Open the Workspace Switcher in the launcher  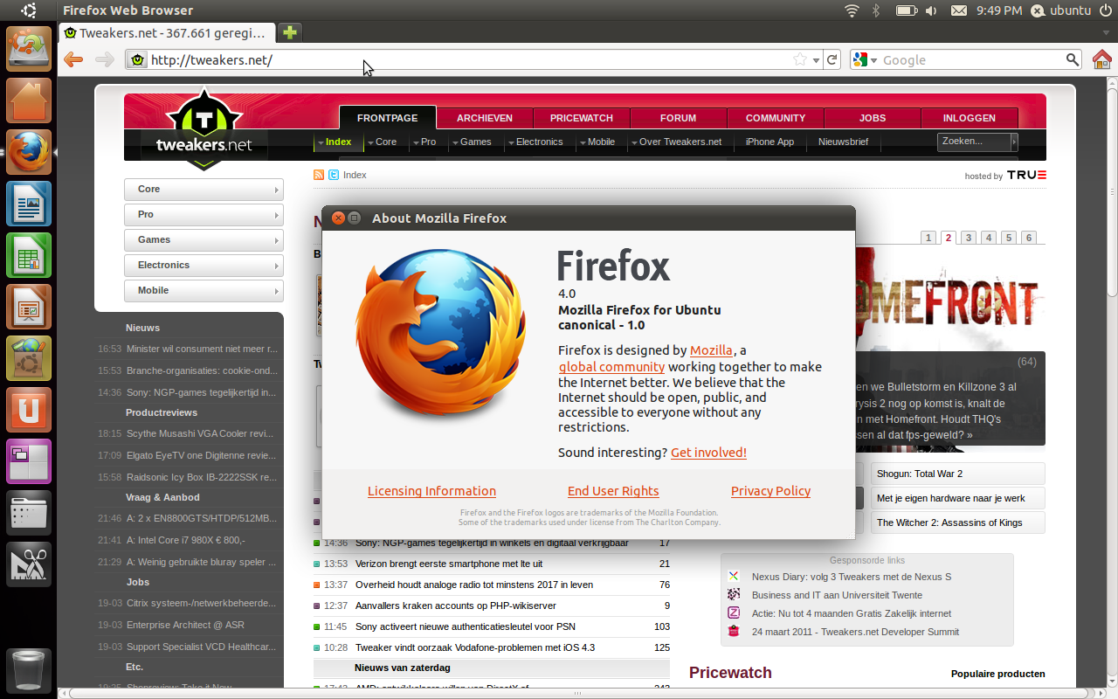[x=29, y=461]
